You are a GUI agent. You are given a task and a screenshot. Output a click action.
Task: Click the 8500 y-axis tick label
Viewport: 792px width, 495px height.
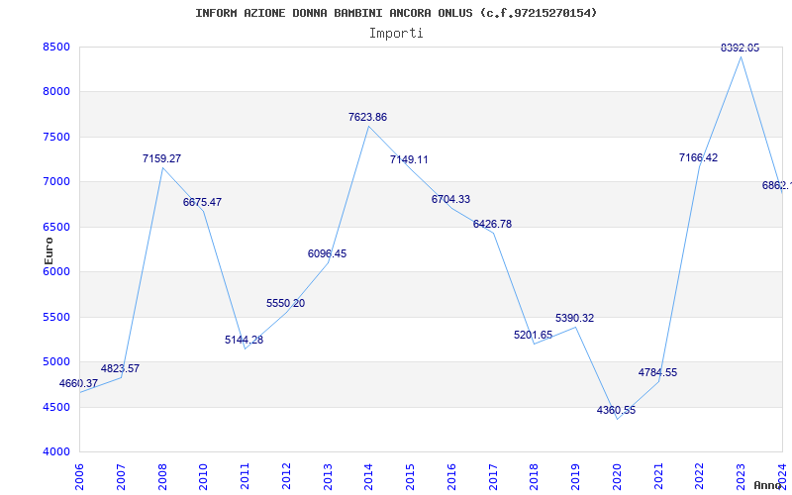[x=56, y=47]
